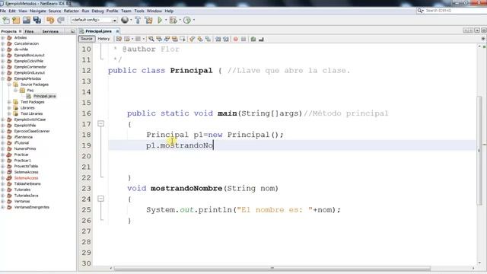
Task: Open the default config combo box
Action: (94, 21)
